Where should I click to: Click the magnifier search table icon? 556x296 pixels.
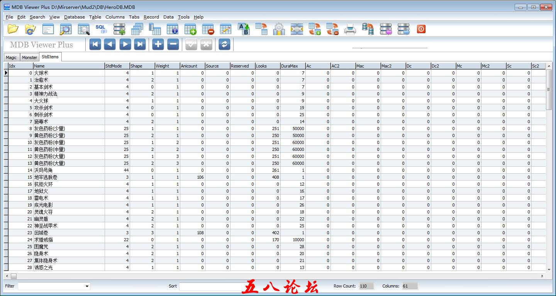[x=66, y=29]
